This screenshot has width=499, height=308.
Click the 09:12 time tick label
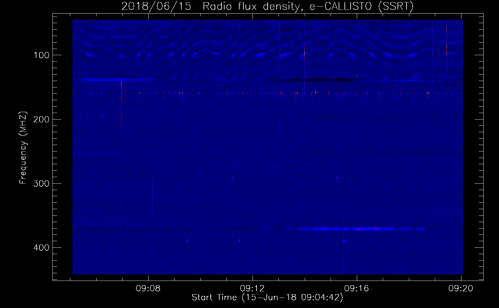click(x=253, y=288)
